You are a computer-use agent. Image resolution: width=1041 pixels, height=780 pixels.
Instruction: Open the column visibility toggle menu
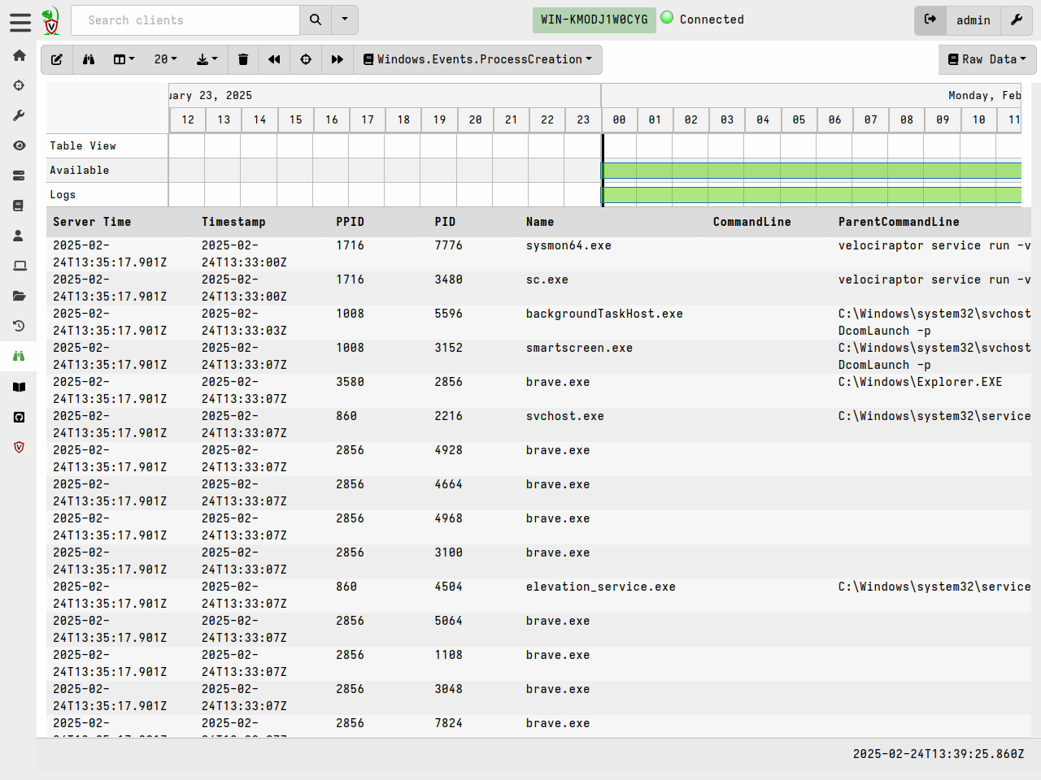tap(124, 59)
